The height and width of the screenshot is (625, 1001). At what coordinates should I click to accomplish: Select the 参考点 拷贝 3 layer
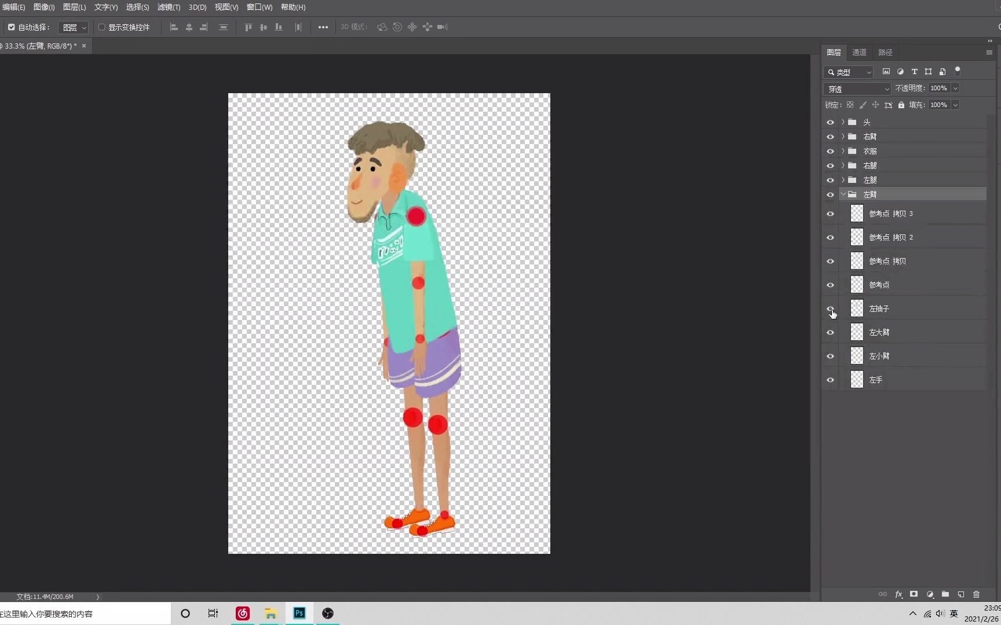[x=914, y=214]
